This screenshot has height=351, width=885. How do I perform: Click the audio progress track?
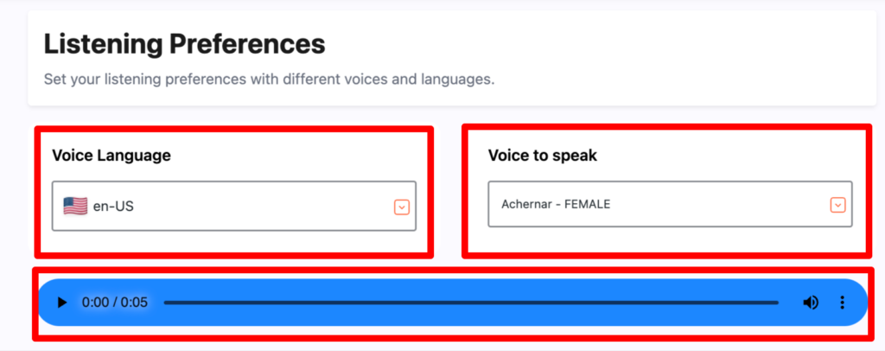pos(471,303)
